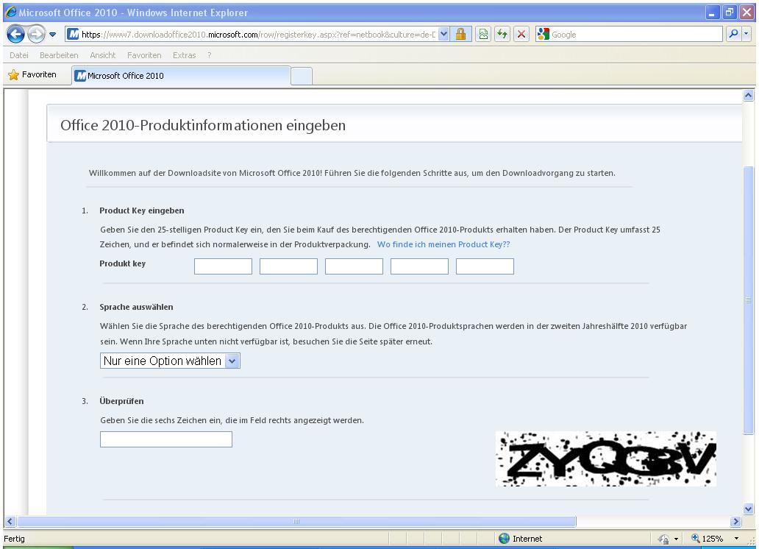Open the Ansicht menu

(103, 55)
